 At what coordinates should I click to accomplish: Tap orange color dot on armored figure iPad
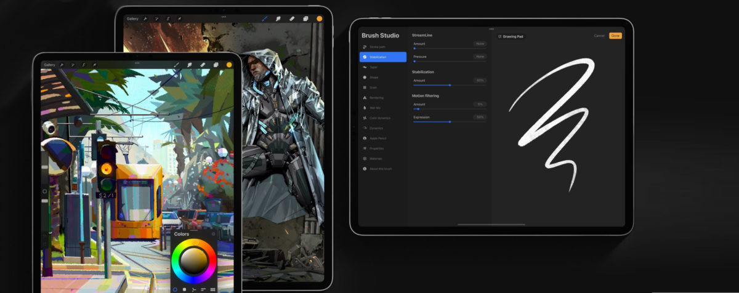[x=319, y=18]
